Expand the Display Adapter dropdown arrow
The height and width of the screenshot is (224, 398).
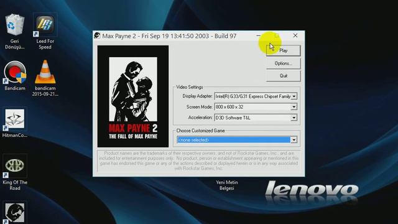294,96
